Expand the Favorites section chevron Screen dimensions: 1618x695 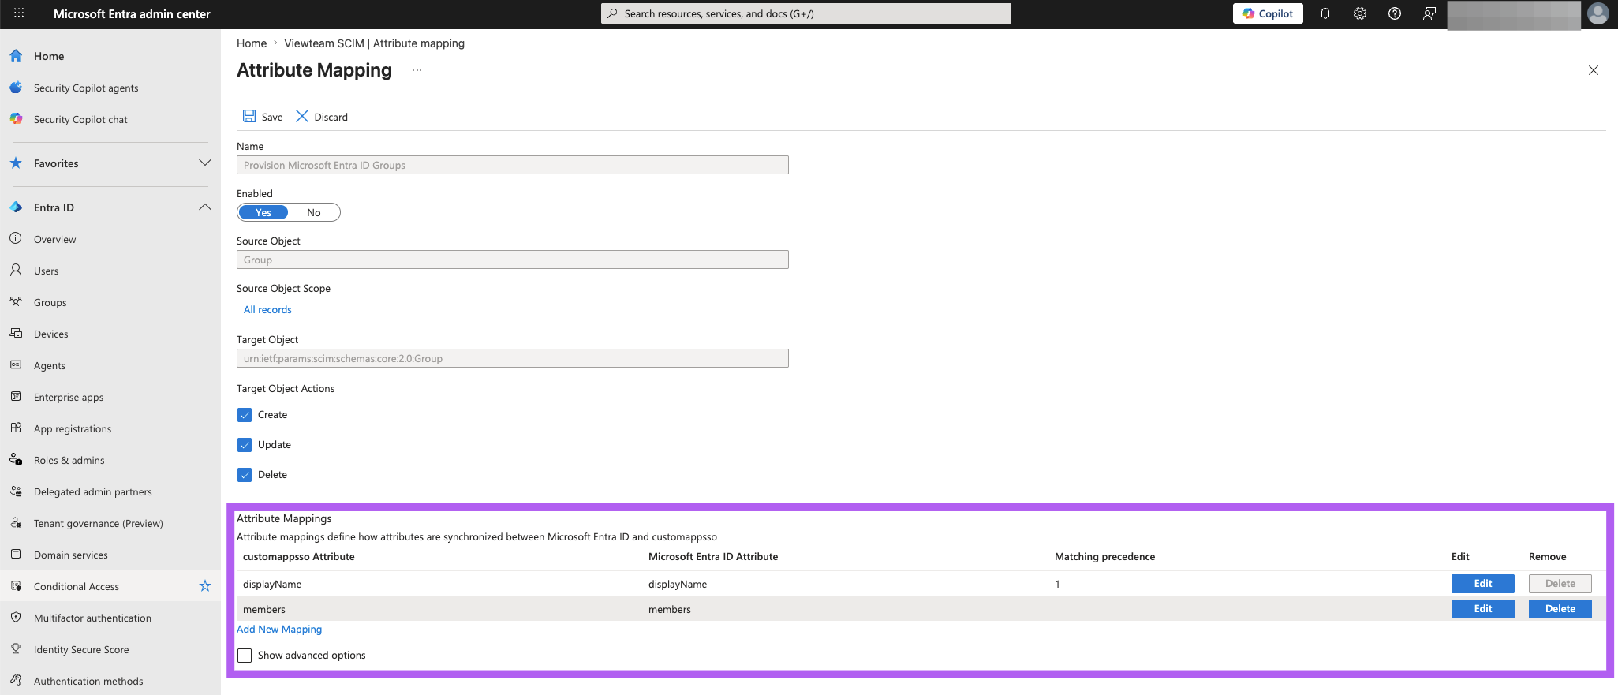point(205,163)
